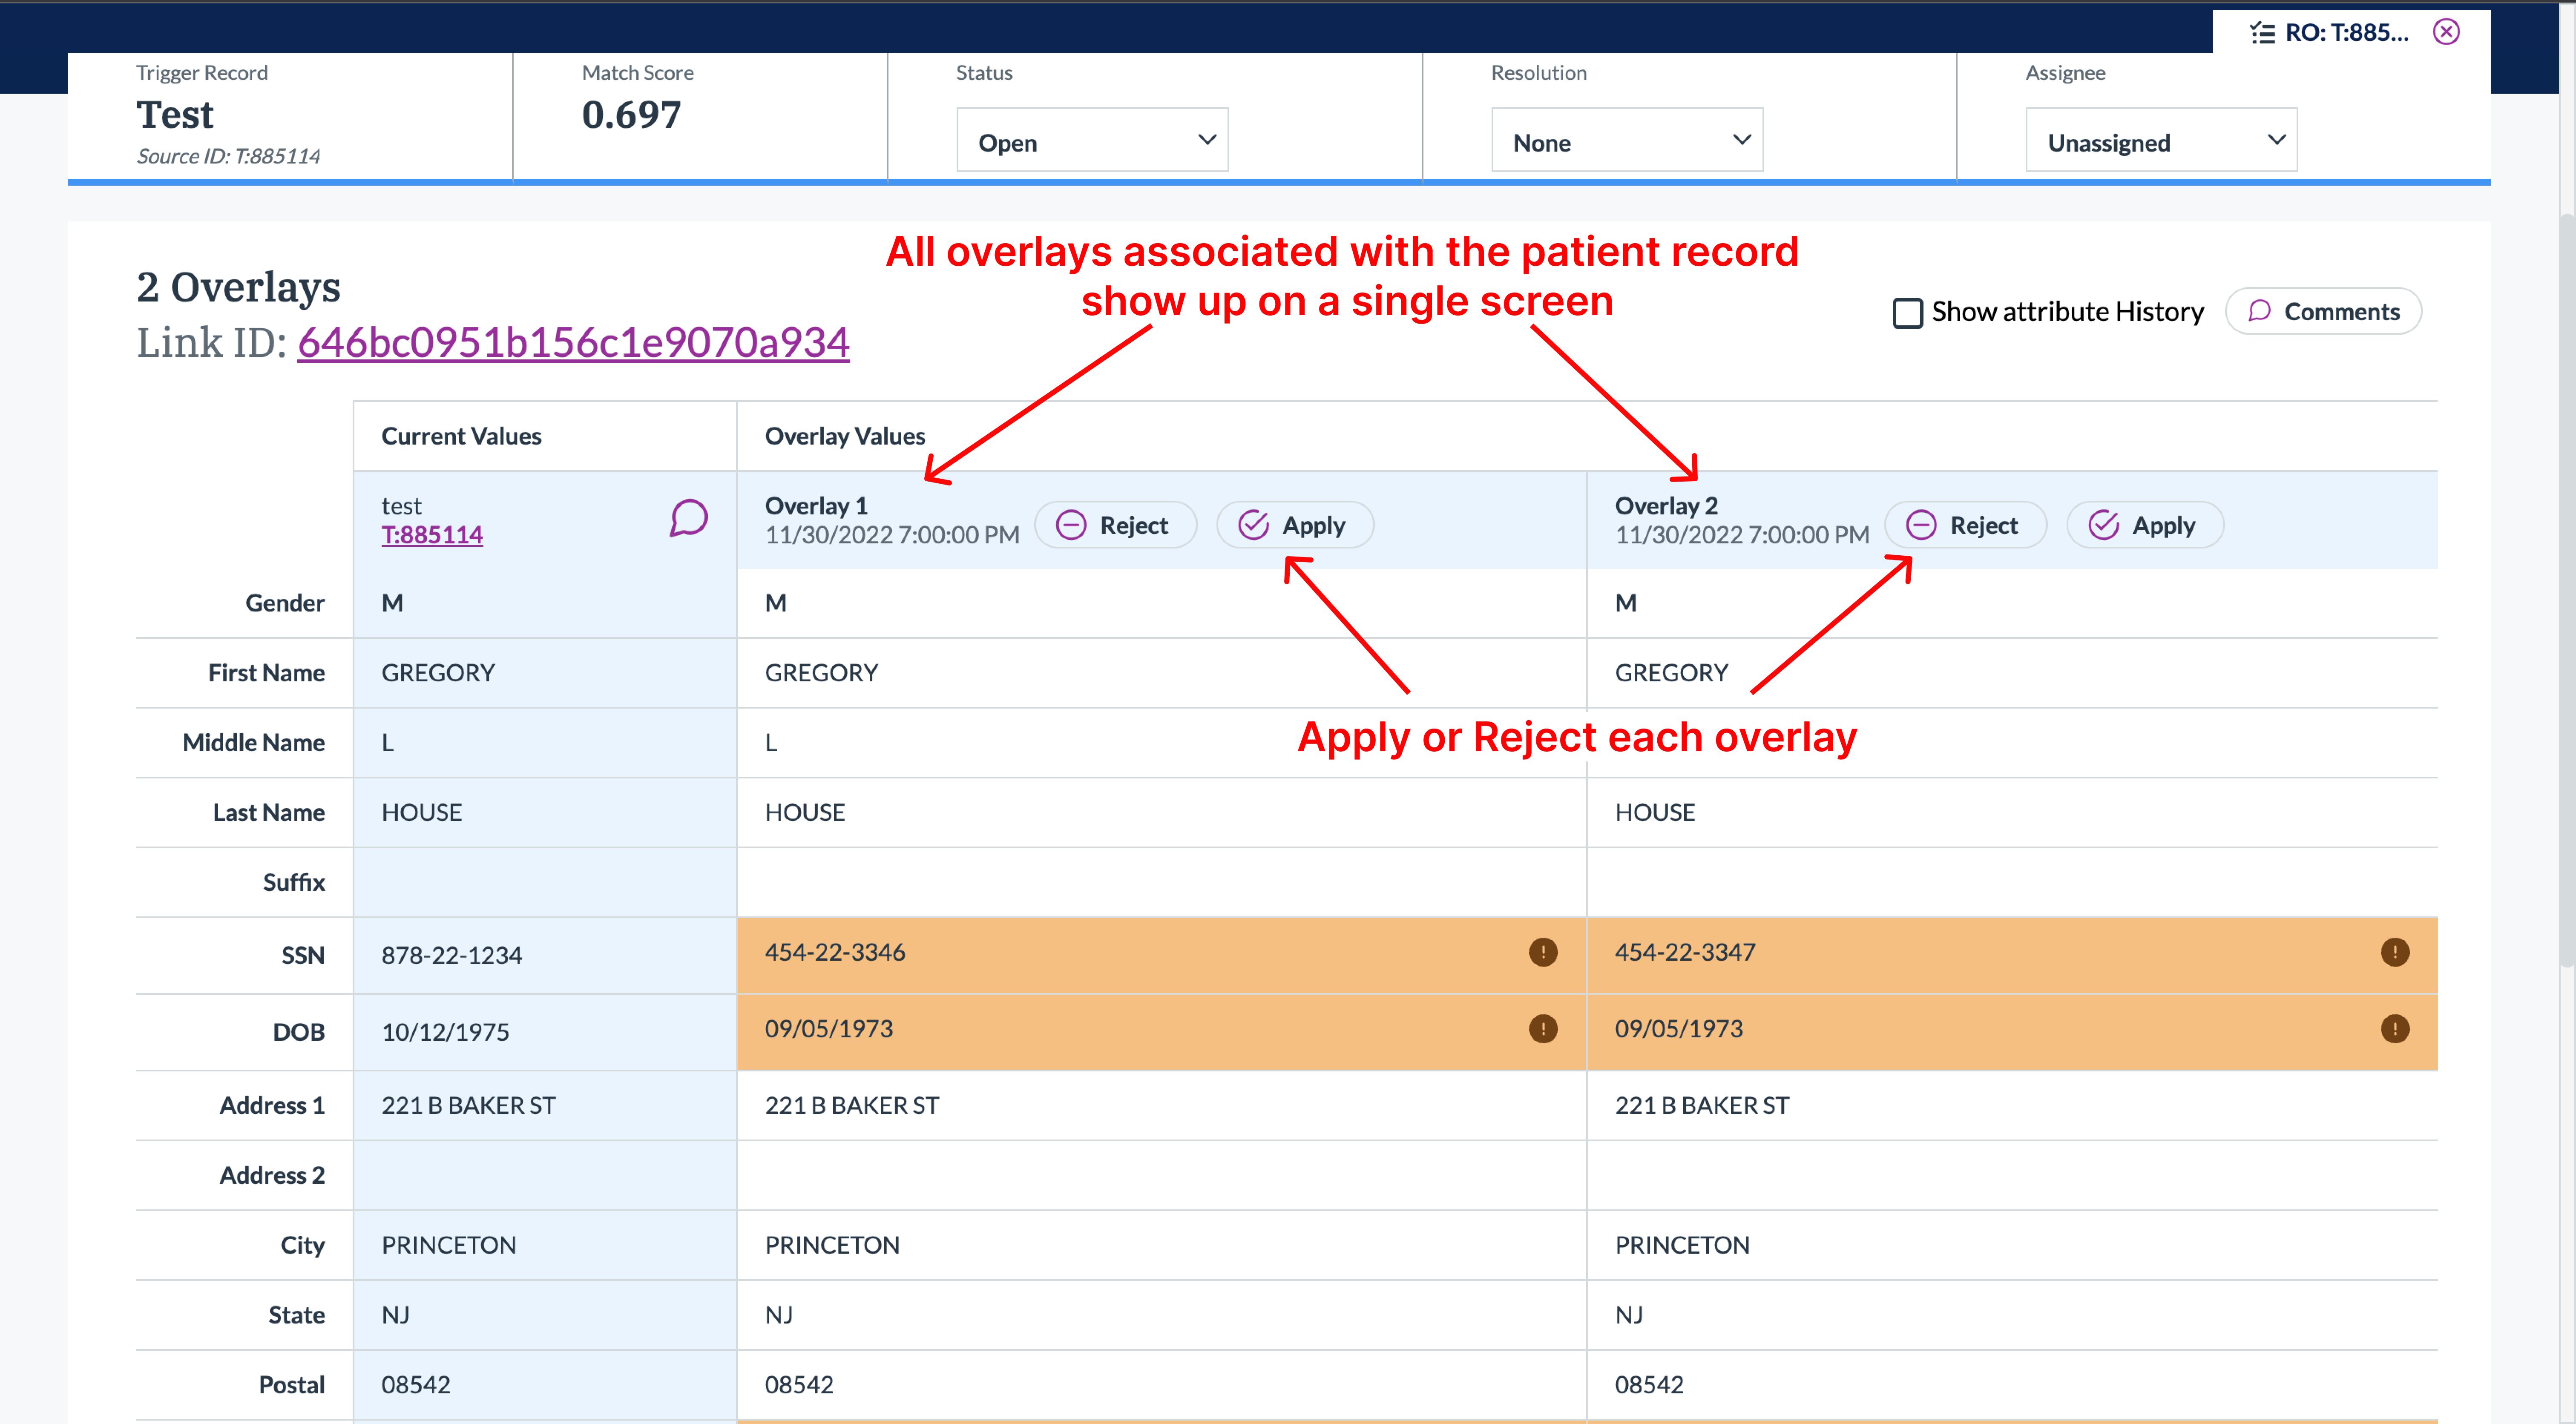This screenshot has height=1424, width=2576.
Task: Click the warning icon on Overlay 2 SSN
Action: click(x=2394, y=952)
